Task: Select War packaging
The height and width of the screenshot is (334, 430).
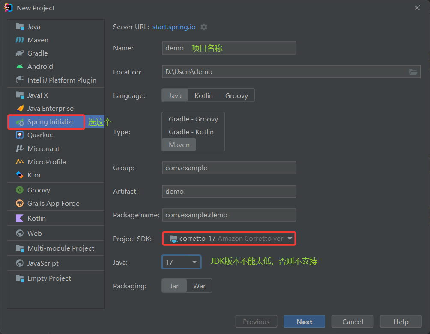Action: pyautogui.click(x=199, y=286)
